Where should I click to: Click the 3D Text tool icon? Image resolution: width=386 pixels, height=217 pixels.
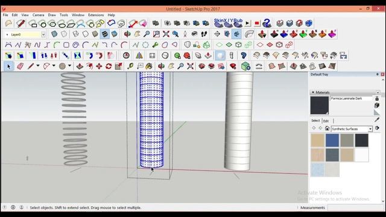pos(140,66)
